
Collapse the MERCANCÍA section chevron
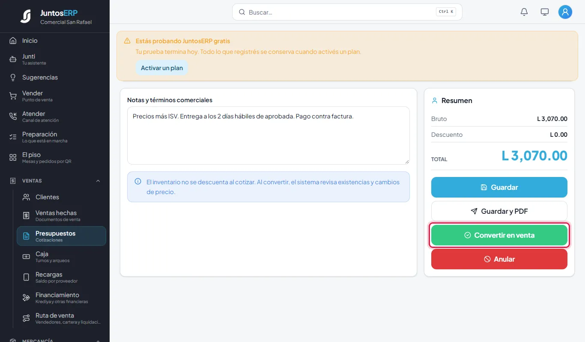98,341
